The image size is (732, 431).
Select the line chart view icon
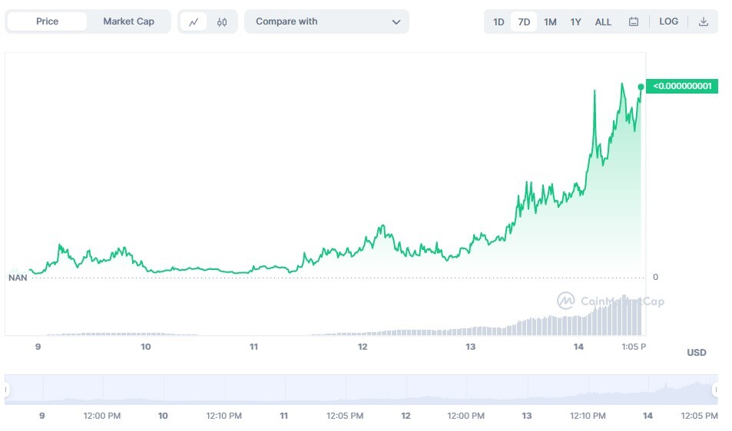tap(194, 22)
